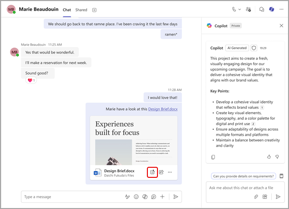Open the emoji picker in message box
Screen dimensions: 289x209
pos(136,197)
